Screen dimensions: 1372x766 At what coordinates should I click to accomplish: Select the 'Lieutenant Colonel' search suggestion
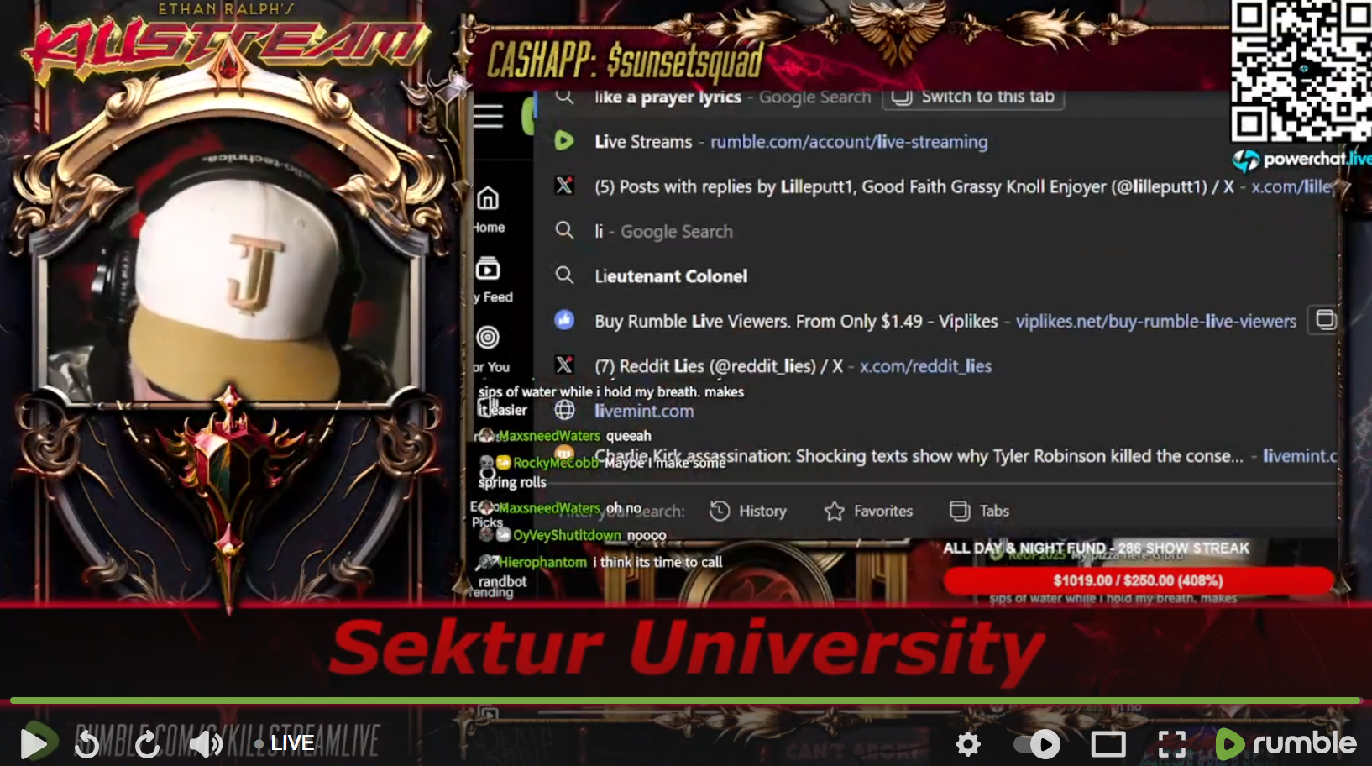point(670,276)
